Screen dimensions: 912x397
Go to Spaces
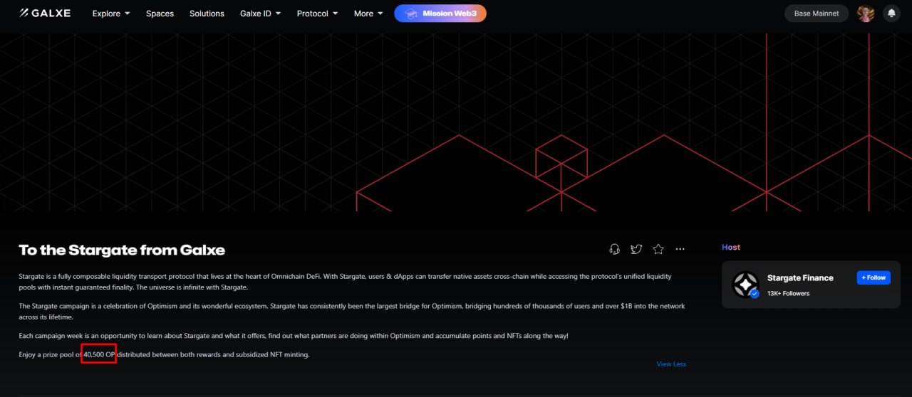[x=160, y=14]
